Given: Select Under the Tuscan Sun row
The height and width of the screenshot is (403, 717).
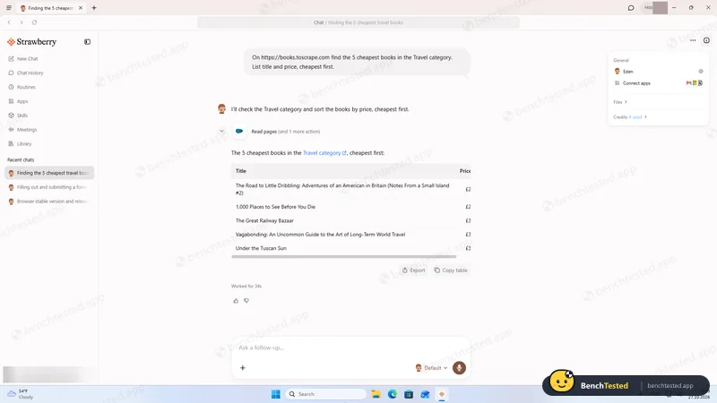Looking at the screenshot, I should pos(351,248).
